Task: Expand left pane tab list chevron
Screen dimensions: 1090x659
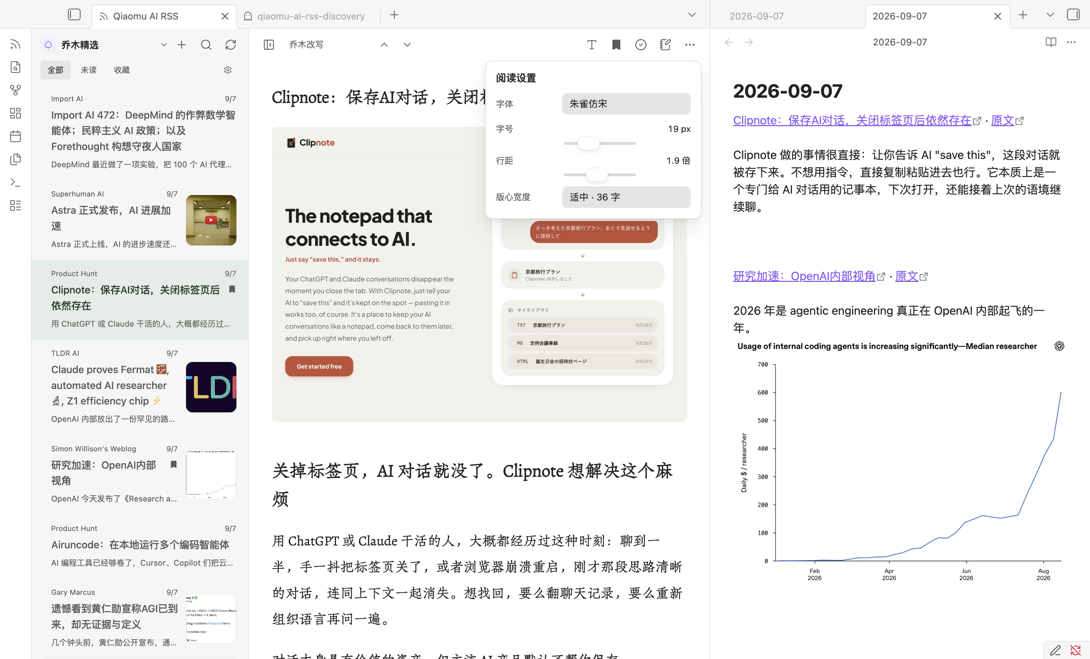Action: (x=692, y=15)
